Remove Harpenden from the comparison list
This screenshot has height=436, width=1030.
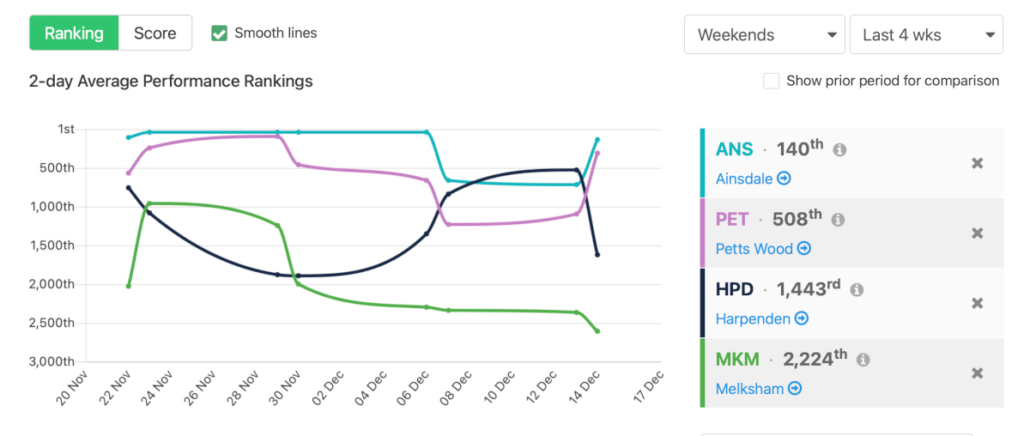pyautogui.click(x=977, y=303)
